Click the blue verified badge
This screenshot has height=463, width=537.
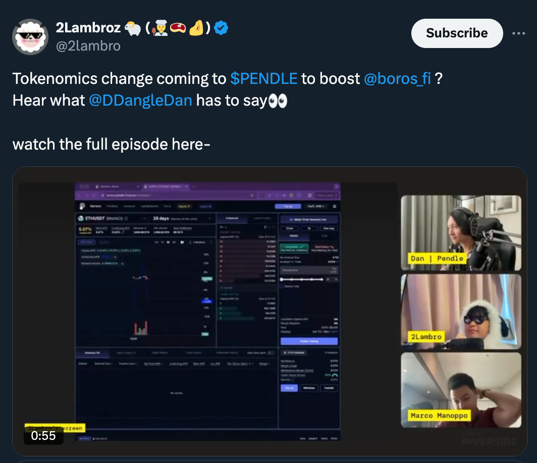pyautogui.click(x=221, y=28)
